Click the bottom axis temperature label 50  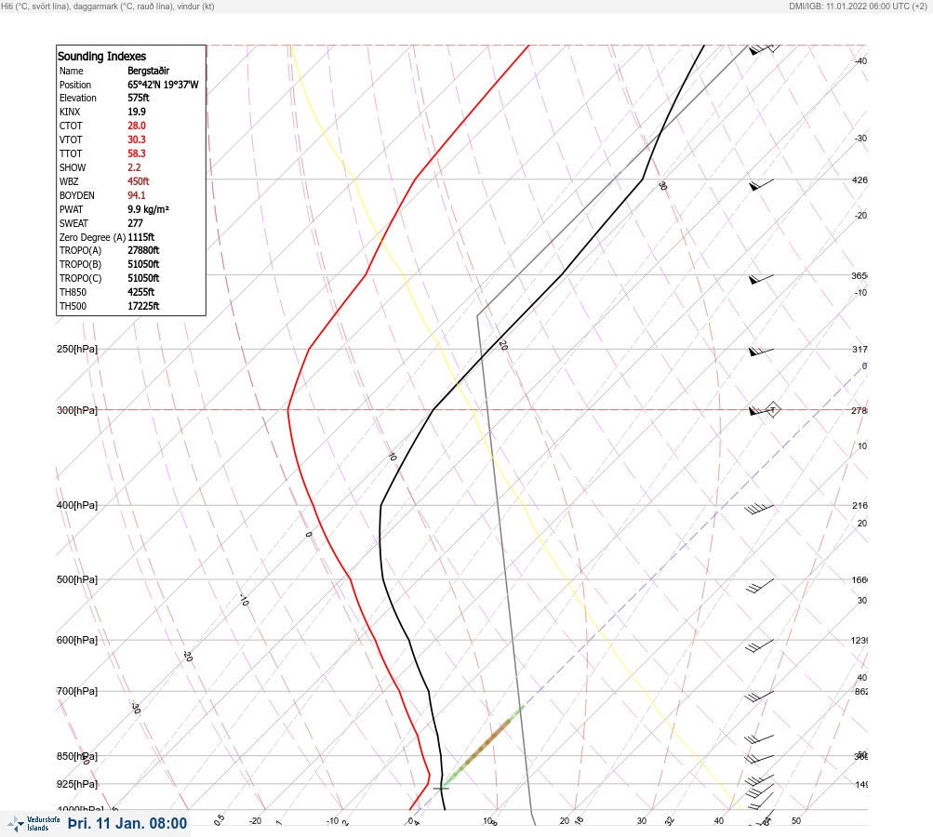click(796, 820)
